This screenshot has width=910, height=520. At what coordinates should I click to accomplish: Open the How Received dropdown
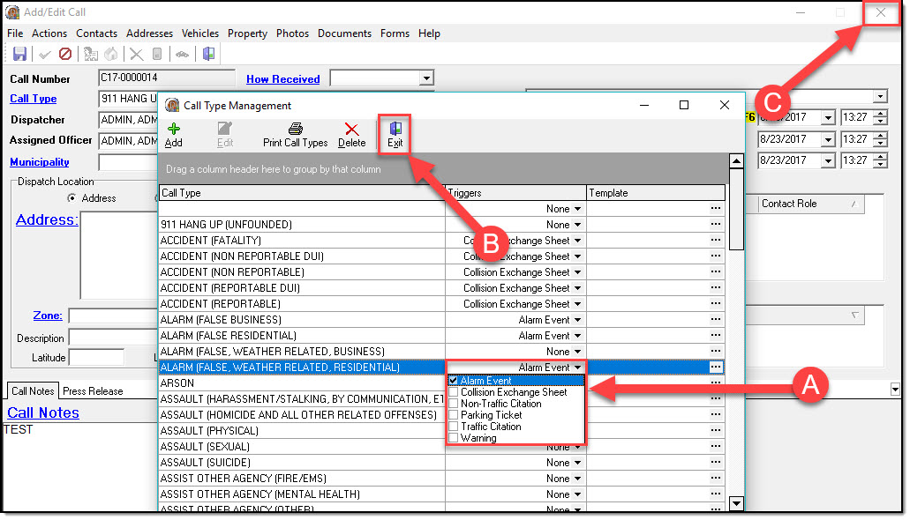(426, 78)
